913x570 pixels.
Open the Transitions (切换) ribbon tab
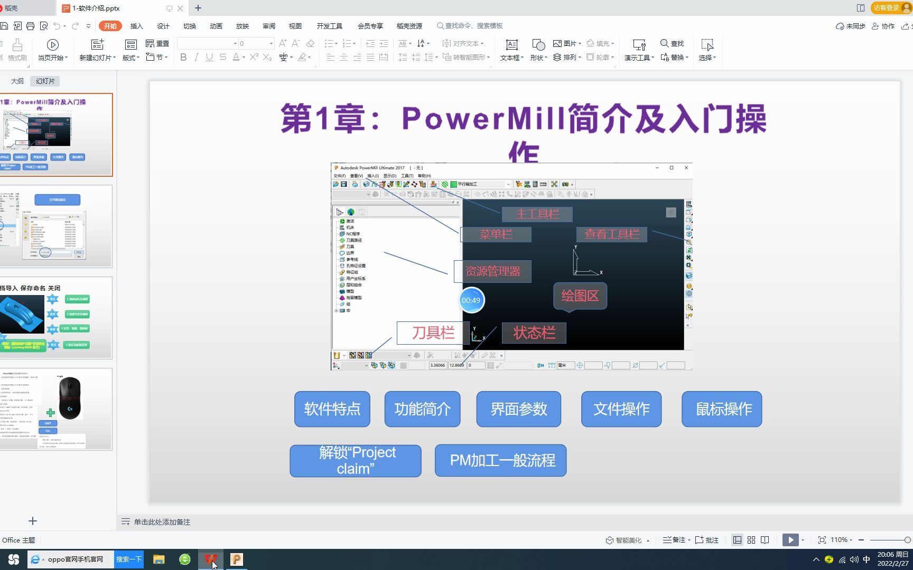point(190,26)
